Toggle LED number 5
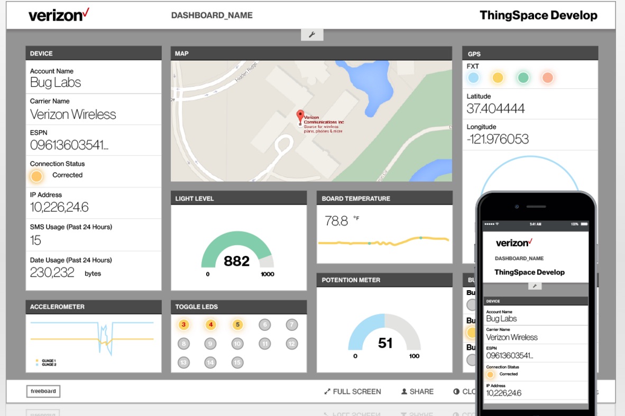This screenshot has width=625, height=416. pos(237,325)
